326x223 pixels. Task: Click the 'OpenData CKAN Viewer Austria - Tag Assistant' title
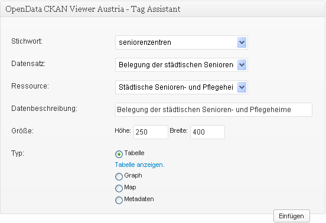[93, 9]
